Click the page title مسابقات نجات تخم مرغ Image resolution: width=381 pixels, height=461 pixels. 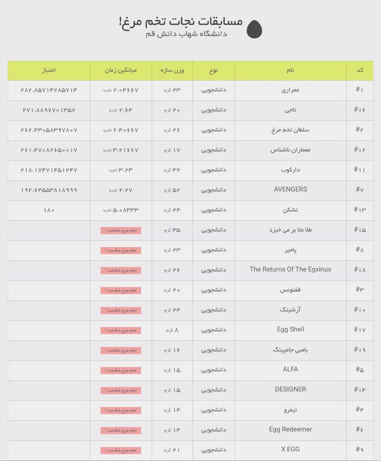point(181,21)
